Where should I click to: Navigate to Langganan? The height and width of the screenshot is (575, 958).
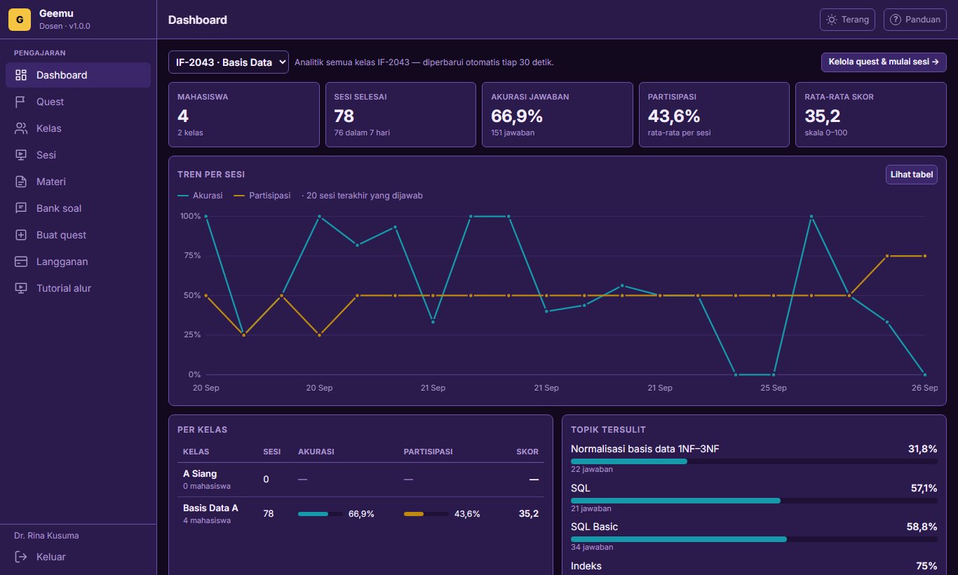78,262
